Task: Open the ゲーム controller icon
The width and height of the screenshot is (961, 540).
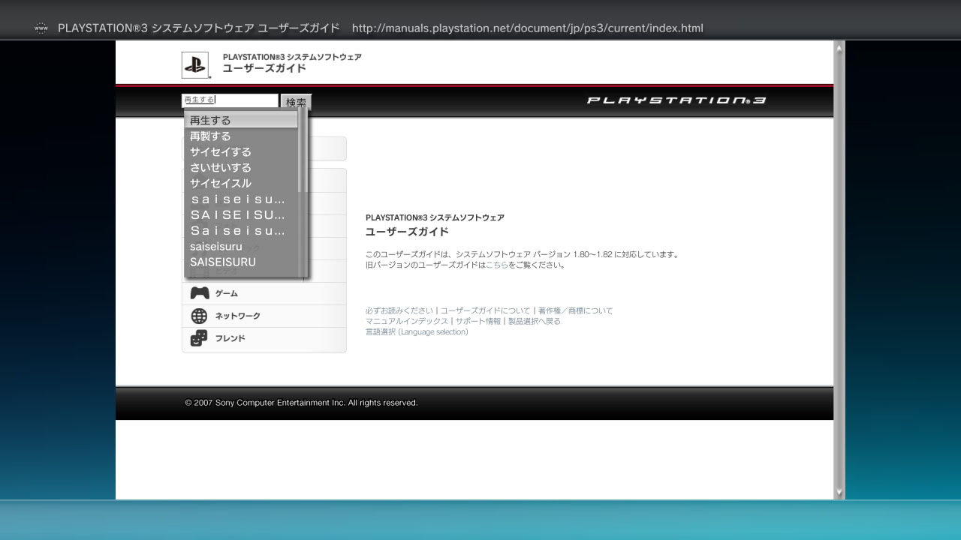Action: pos(199,293)
